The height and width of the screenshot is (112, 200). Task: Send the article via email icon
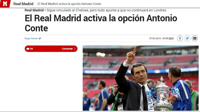pyautogui.click(x=195, y=38)
